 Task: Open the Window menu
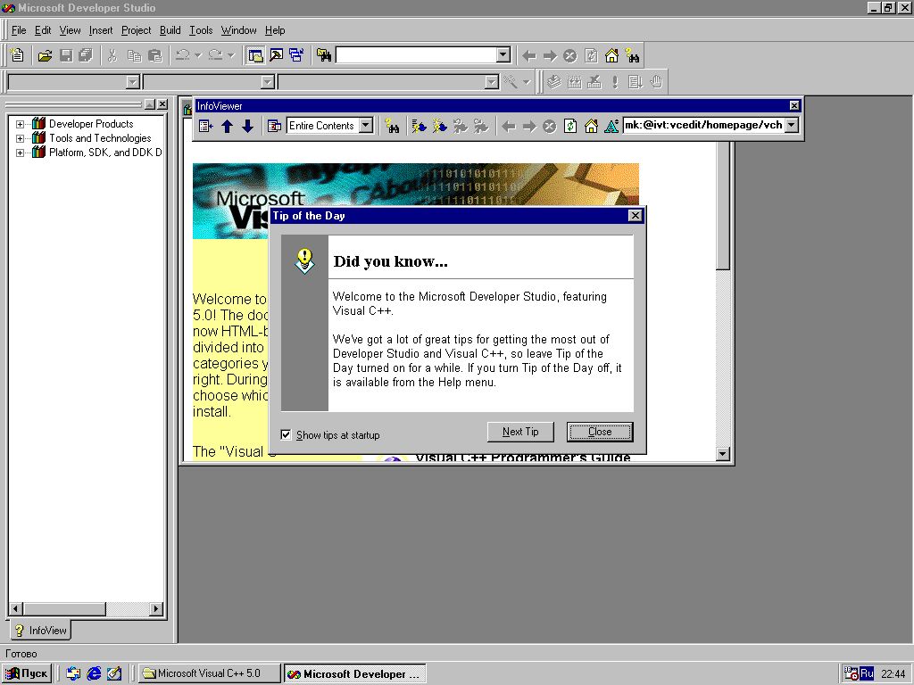(238, 30)
